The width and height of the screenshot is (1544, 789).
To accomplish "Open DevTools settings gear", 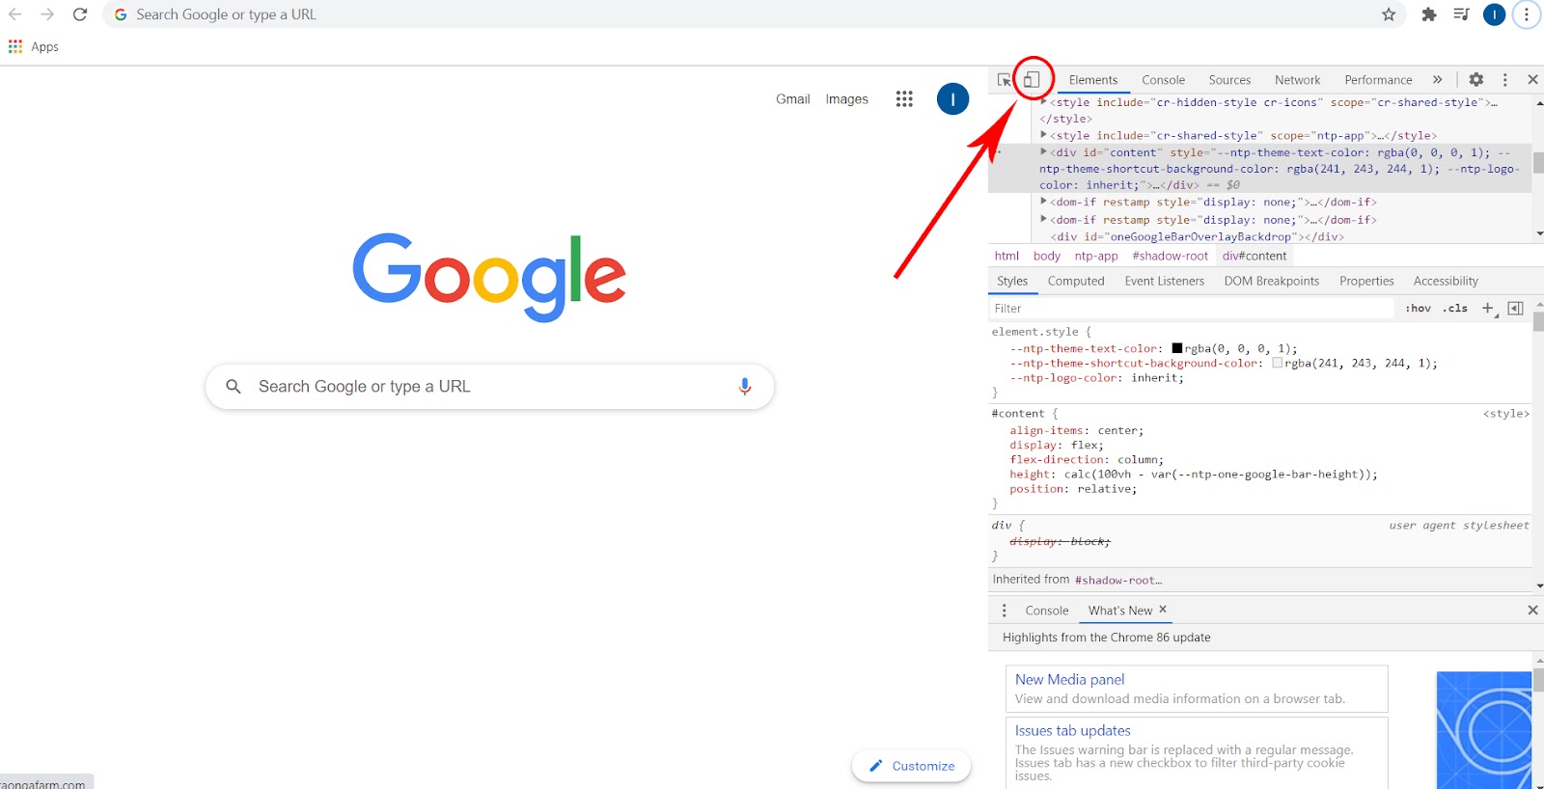I will point(1476,80).
